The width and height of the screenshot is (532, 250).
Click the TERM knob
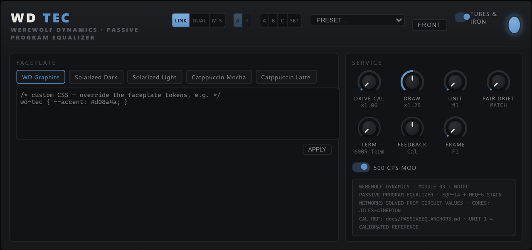coord(369,128)
